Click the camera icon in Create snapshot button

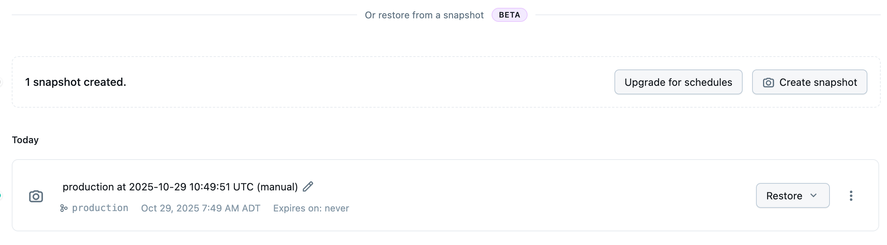point(768,83)
